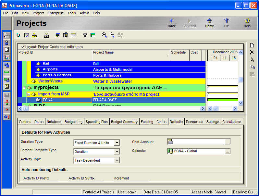Switch to the Calculations tab
The image size is (259, 196).
(x=232, y=122)
